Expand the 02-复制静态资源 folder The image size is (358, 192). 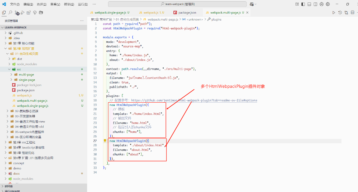point(43,111)
